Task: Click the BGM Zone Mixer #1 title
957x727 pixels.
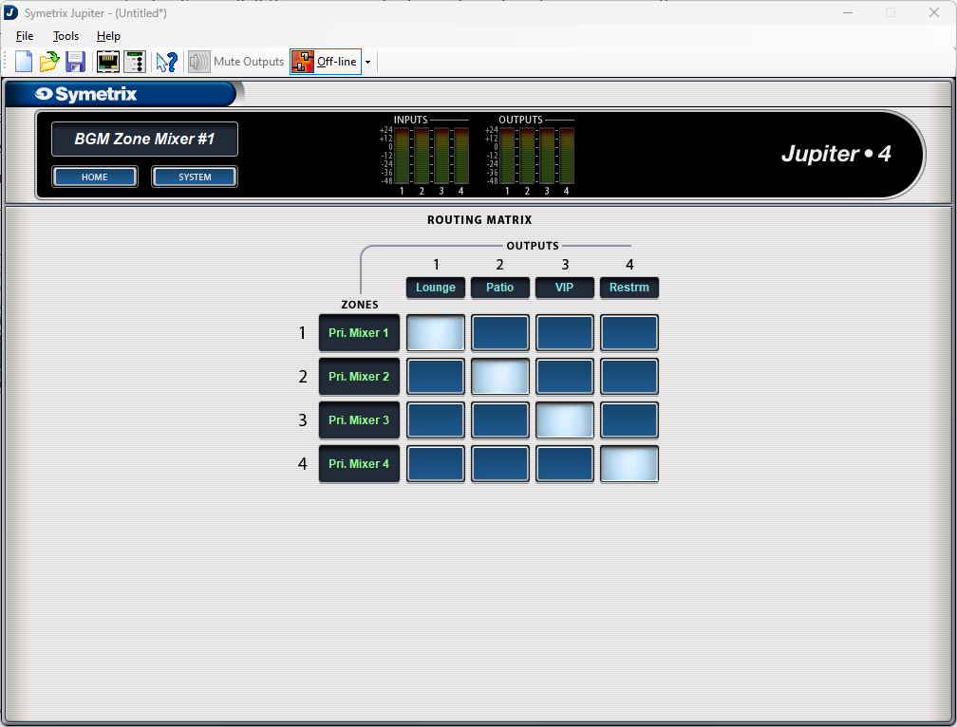Action: tap(143, 139)
